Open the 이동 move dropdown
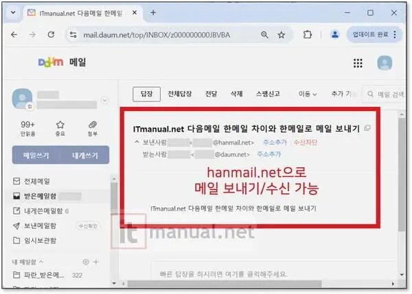Viewport: 412px width, 294px height. [x=308, y=94]
